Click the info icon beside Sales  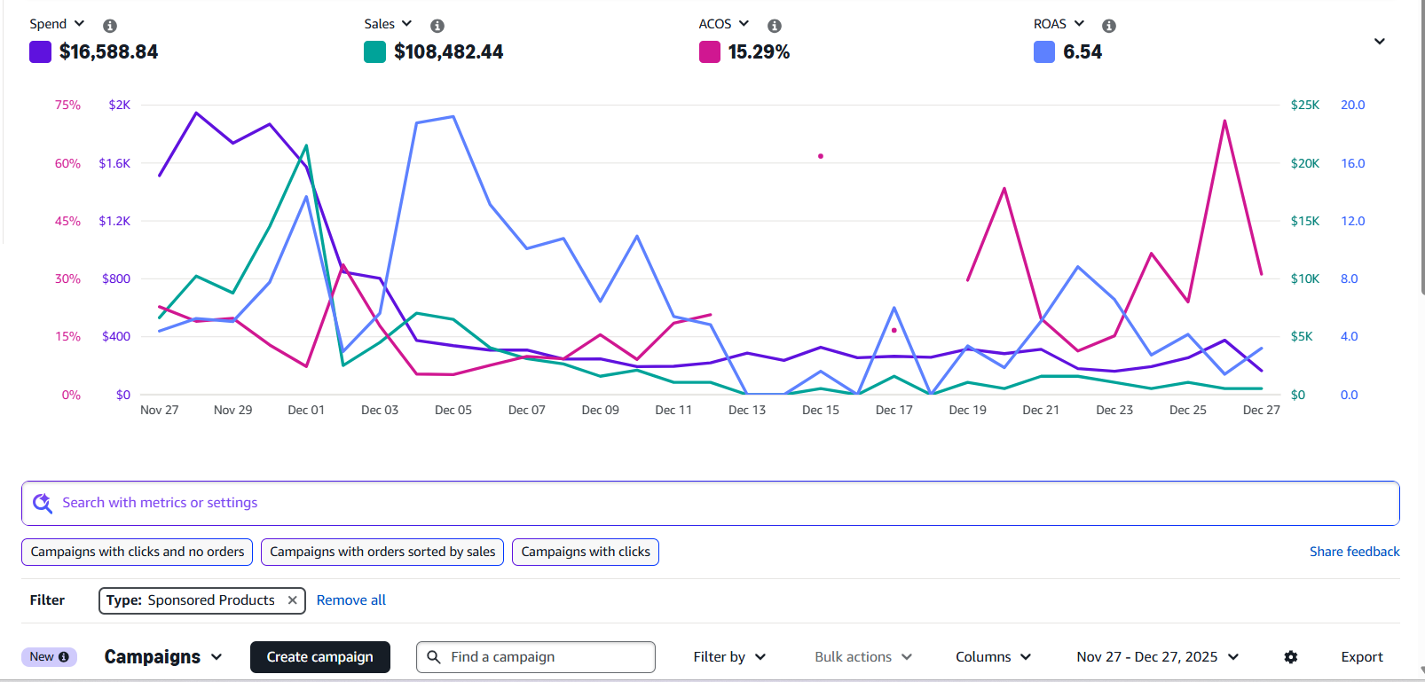[437, 26]
